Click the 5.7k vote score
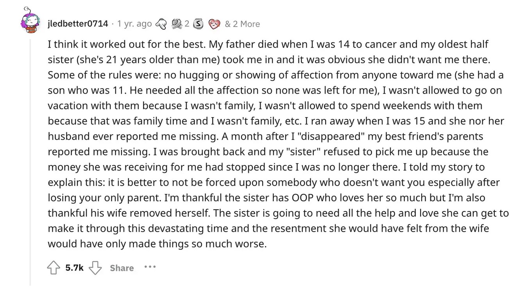 (74, 268)
